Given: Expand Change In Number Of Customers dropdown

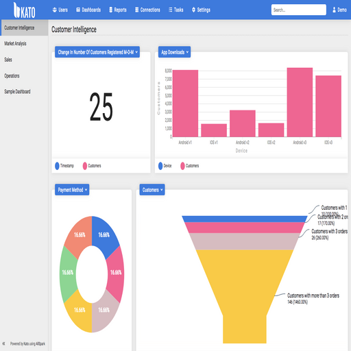Looking at the screenshot, I should [97, 52].
